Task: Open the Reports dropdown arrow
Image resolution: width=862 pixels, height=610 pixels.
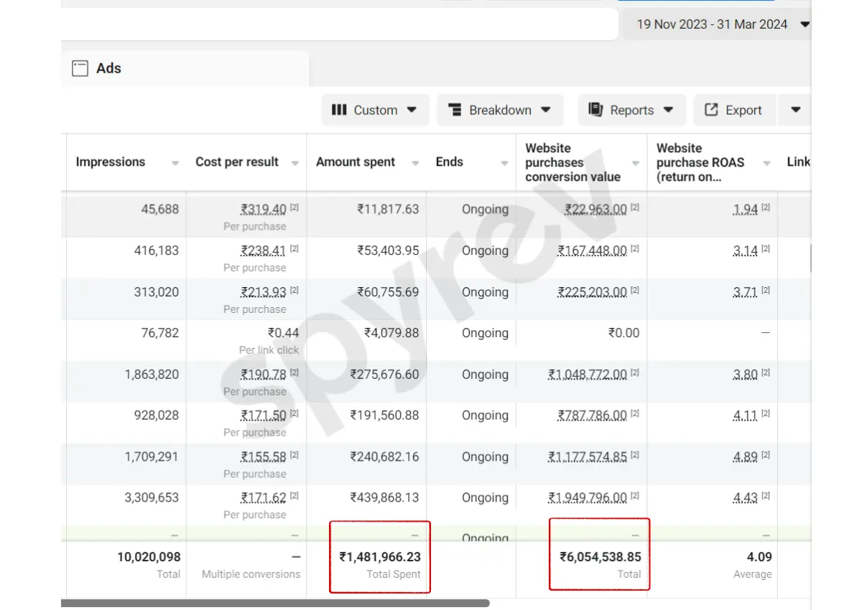Action: click(x=669, y=110)
